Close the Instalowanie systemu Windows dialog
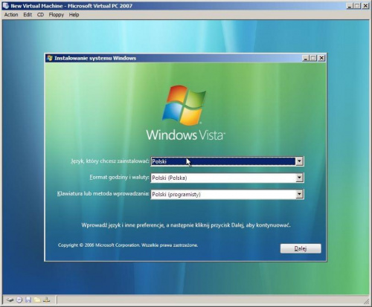This screenshot has height=307, width=372. click(x=321, y=58)
